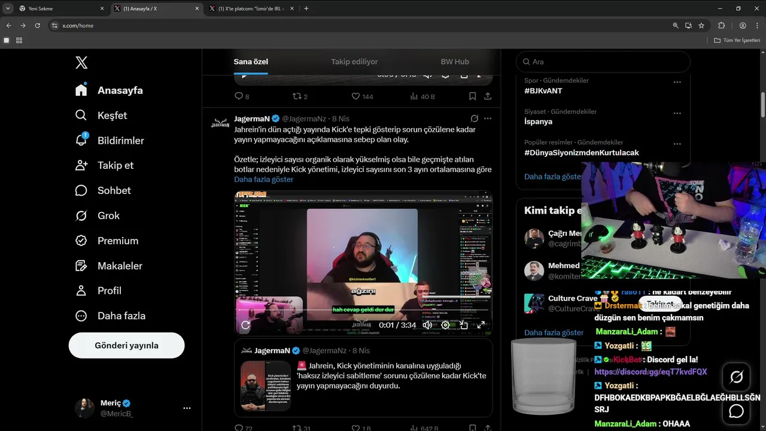Bookmark this page with the star
The image size is (766, 431).
701,26
